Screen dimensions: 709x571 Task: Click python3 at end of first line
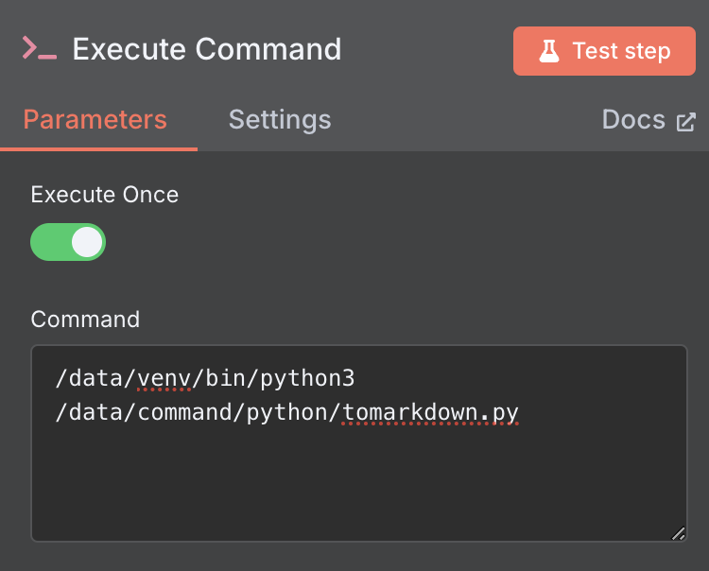[x=306, y=379]
